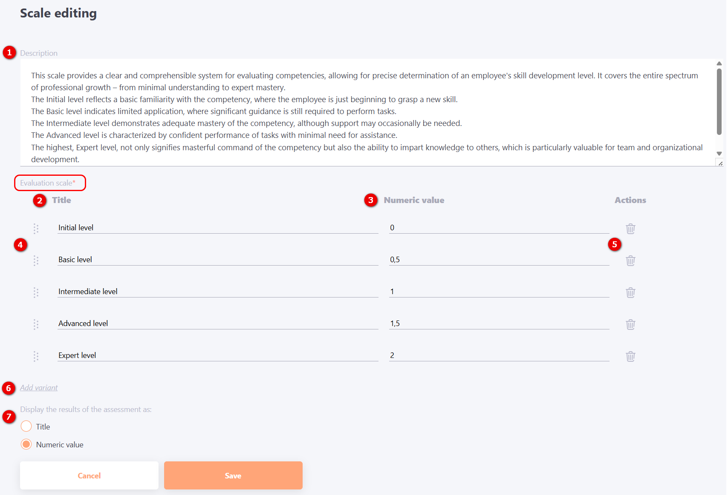
Task: Click the description resize handle
Action: pos(720,163)
